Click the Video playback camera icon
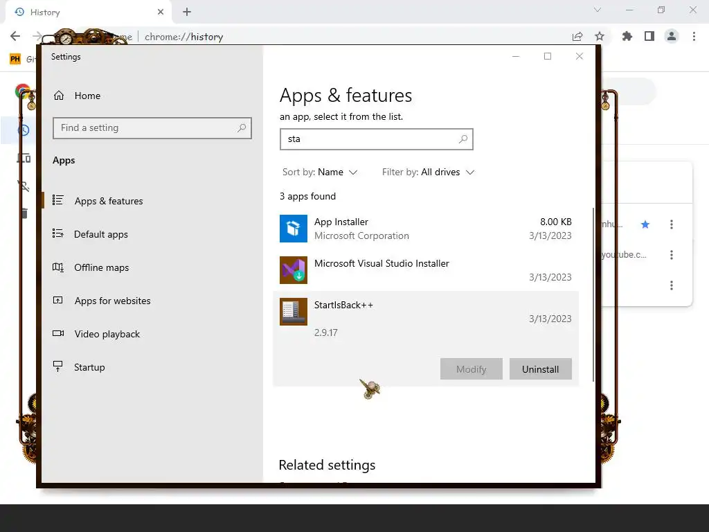 pos(58,333)
